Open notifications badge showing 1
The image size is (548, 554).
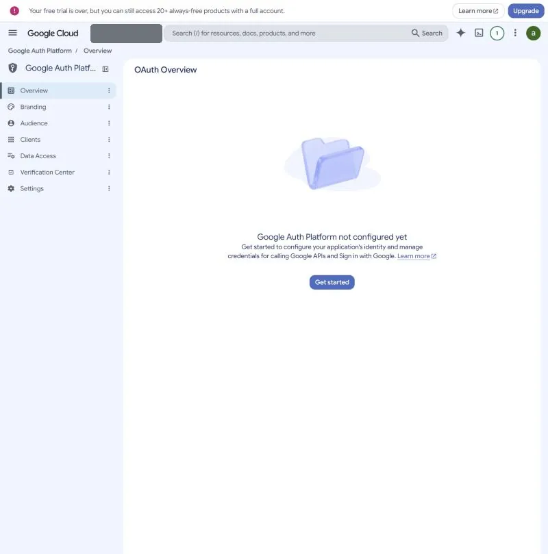tap(497, 33)
